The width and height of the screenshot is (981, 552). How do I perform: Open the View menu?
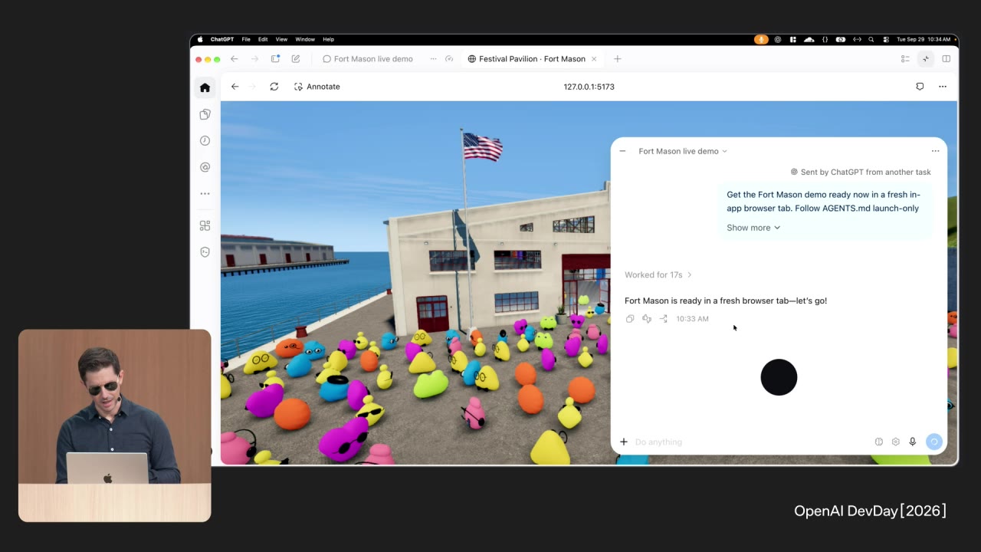pos(281,39)
